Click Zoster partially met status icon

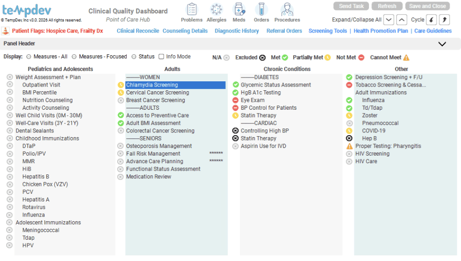tap(349, 115)
